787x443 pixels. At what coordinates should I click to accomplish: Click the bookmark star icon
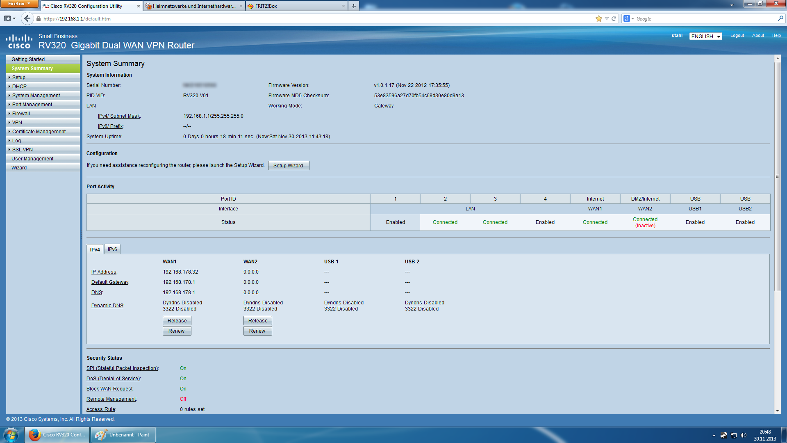[x=598, y=18]
